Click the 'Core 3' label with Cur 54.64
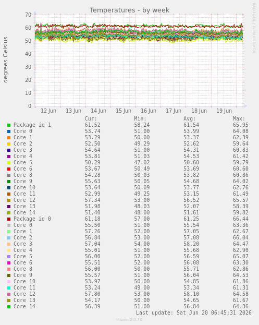Image resolution: width=259 pixels, height=325 pixels. pos(23,150)
